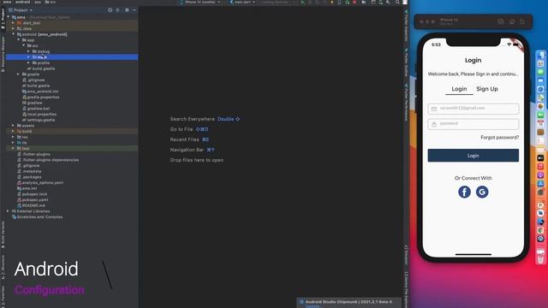Click the password input field in simulator

[473, 124]
